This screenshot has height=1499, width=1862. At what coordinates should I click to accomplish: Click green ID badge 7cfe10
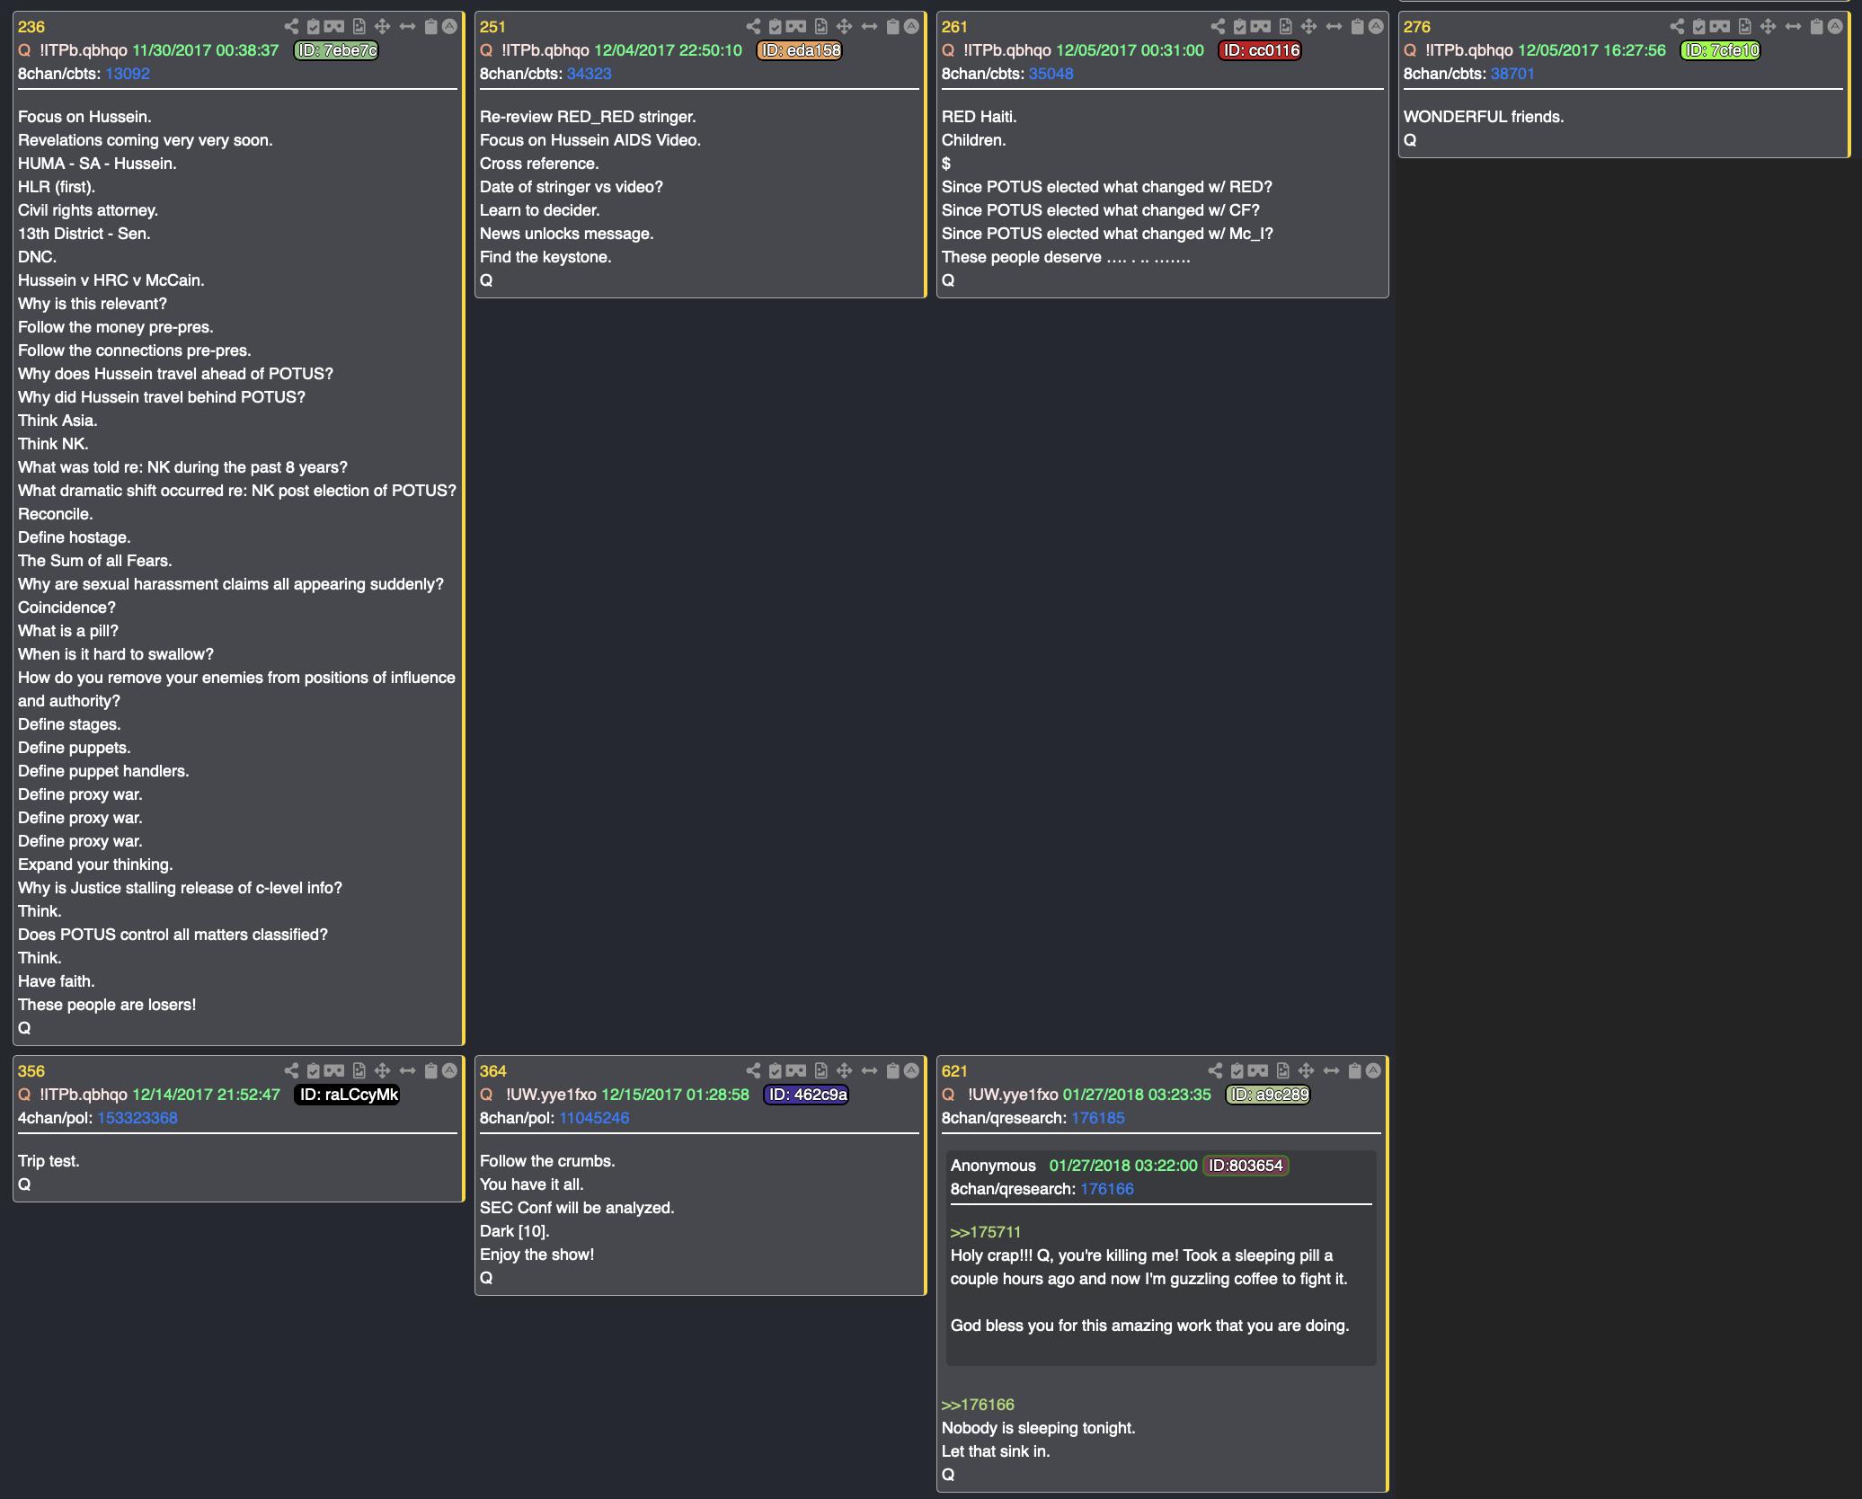[1721, 50]
